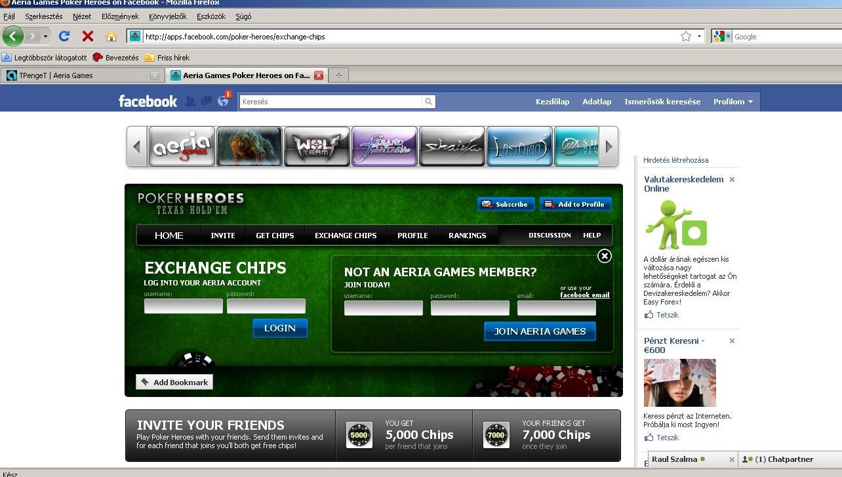Click the Firefox forward arrow button
This screenshot has height=477, width=842.
click(31, 36)
